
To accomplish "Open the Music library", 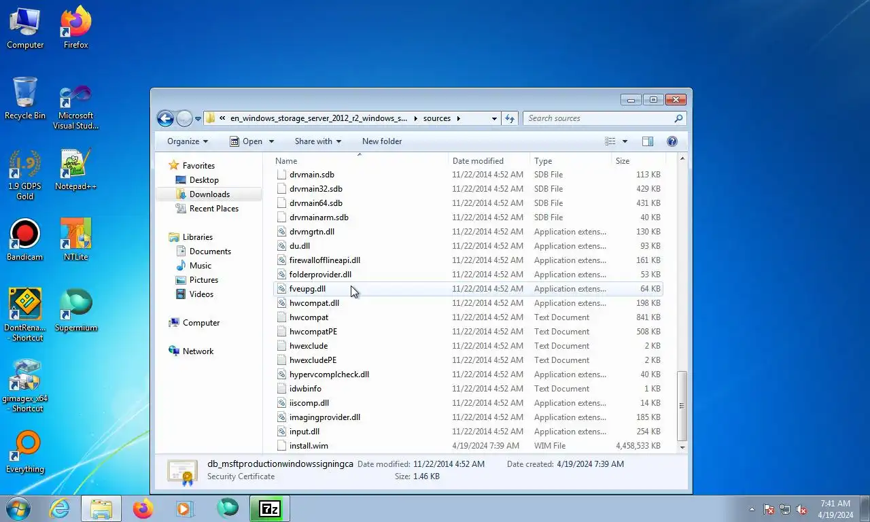I will pos(200,266).
